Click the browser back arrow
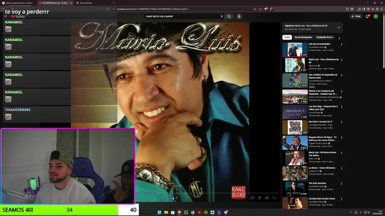The height and width of the screenshot is (216, 385). [3, 9]
